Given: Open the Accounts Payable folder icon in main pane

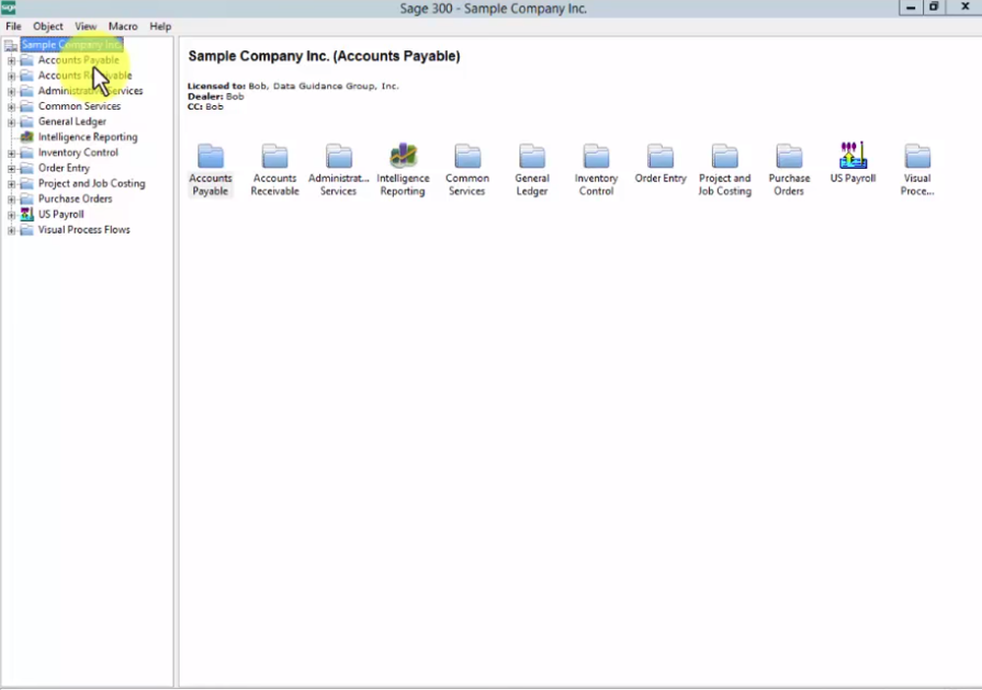Looking at the screenshot, I should point(210,156).
